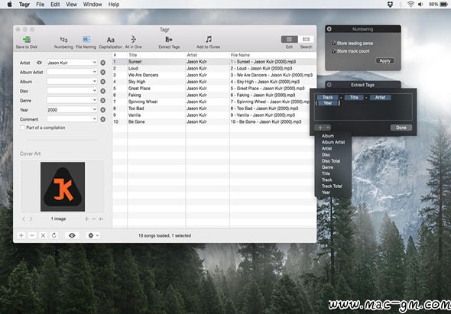Switch to Search view mode
The width and height of the screenshot is (451, 314).
[x=306, y=40]
